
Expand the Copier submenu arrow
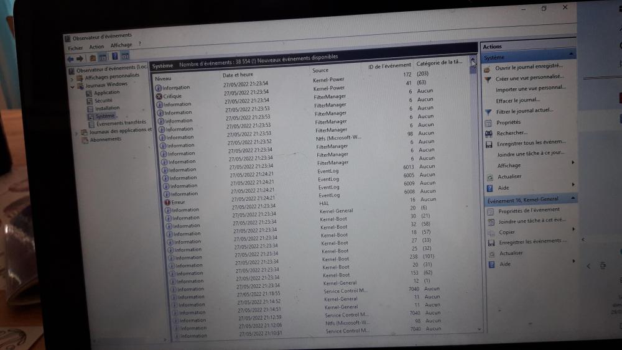[x=573, y=229]
